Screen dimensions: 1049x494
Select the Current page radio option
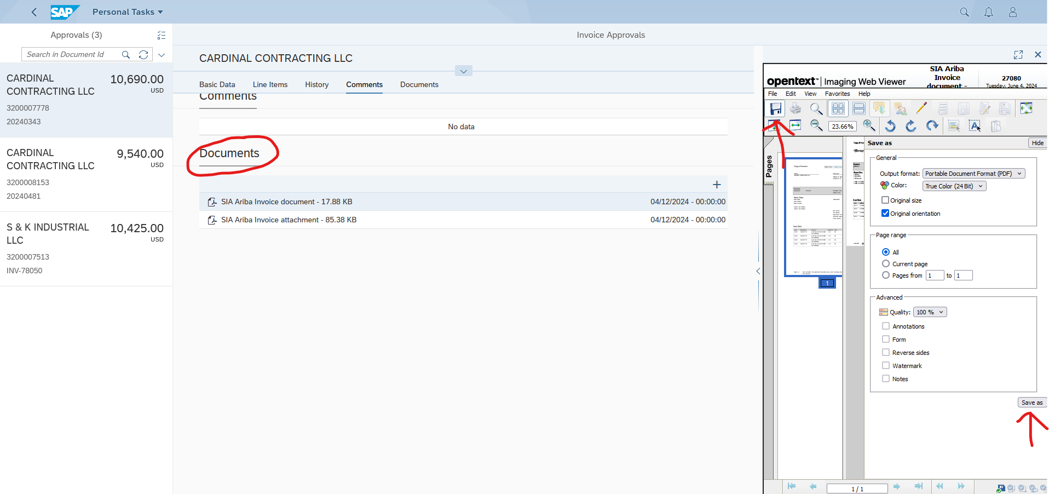pyautogui.click(x=886, y=264)
